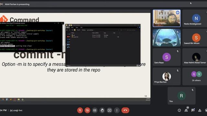Click the 'working tree clean' terminal text
Image resolution: width=207 pixels, height=116 pixels.
24,46
